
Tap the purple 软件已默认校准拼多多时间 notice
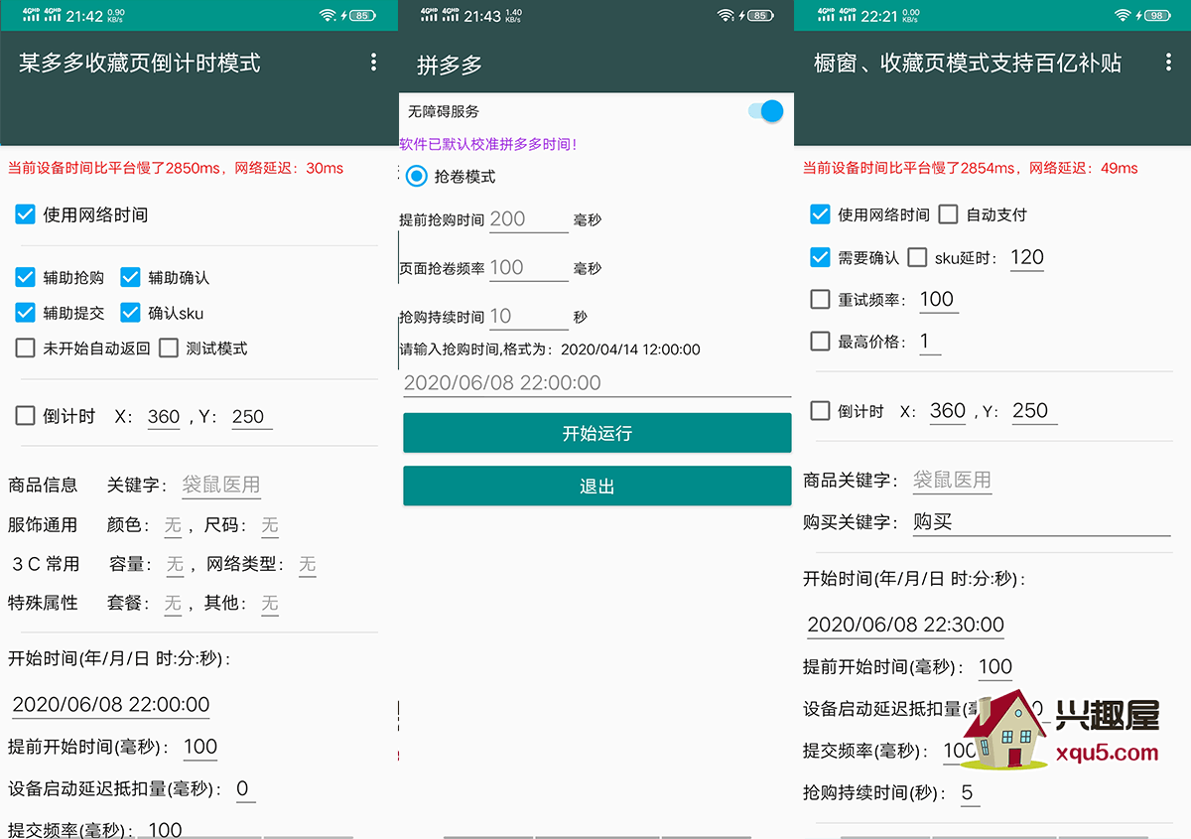(x=488, y=144)
